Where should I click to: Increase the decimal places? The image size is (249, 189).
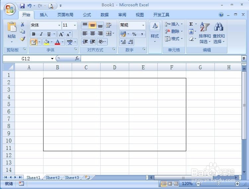pyautogui.click(x=123, y=42)
